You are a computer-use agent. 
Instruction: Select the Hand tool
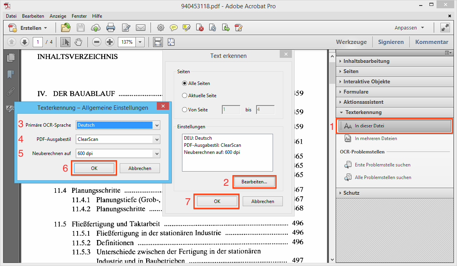click(x=78, y=42)
